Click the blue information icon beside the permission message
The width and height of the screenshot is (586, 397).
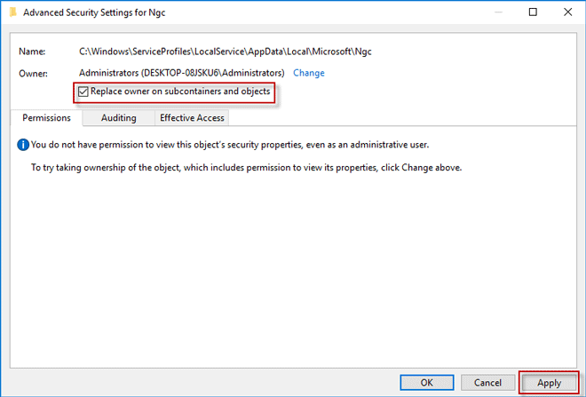23,144
